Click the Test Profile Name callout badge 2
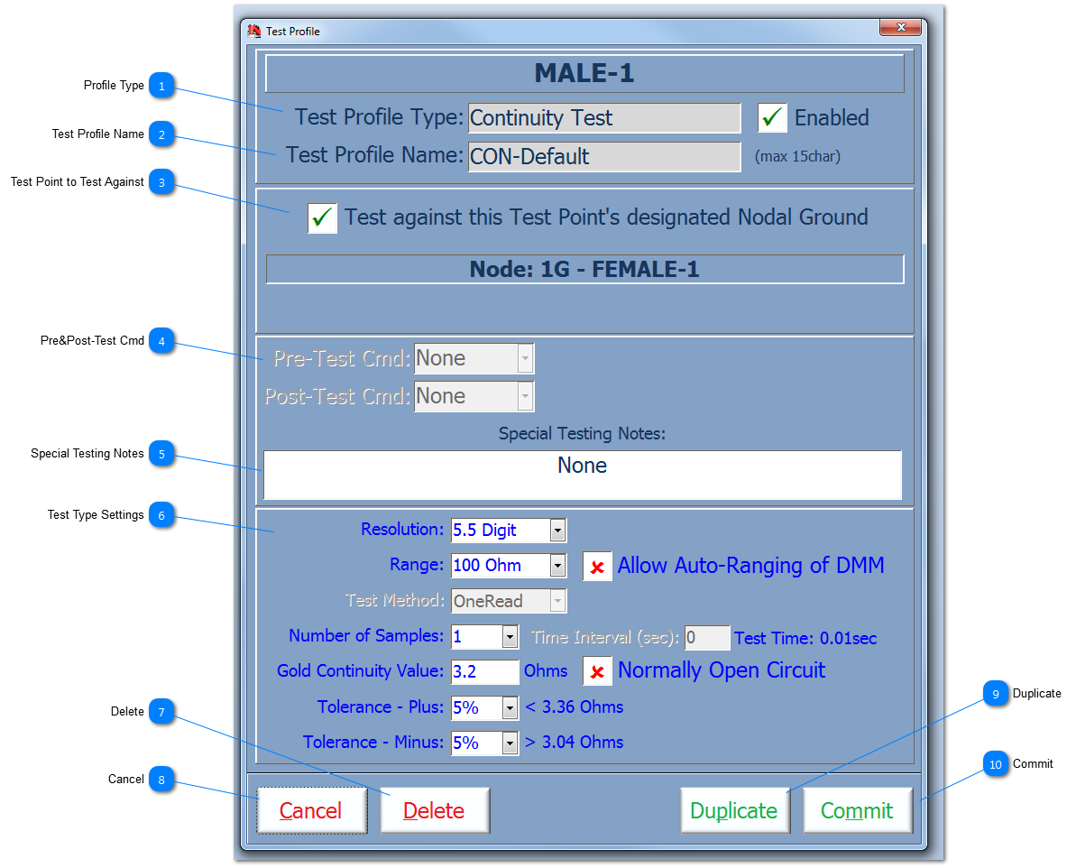The width and height of the screenshot is (1076, 868). pos(161,134)
